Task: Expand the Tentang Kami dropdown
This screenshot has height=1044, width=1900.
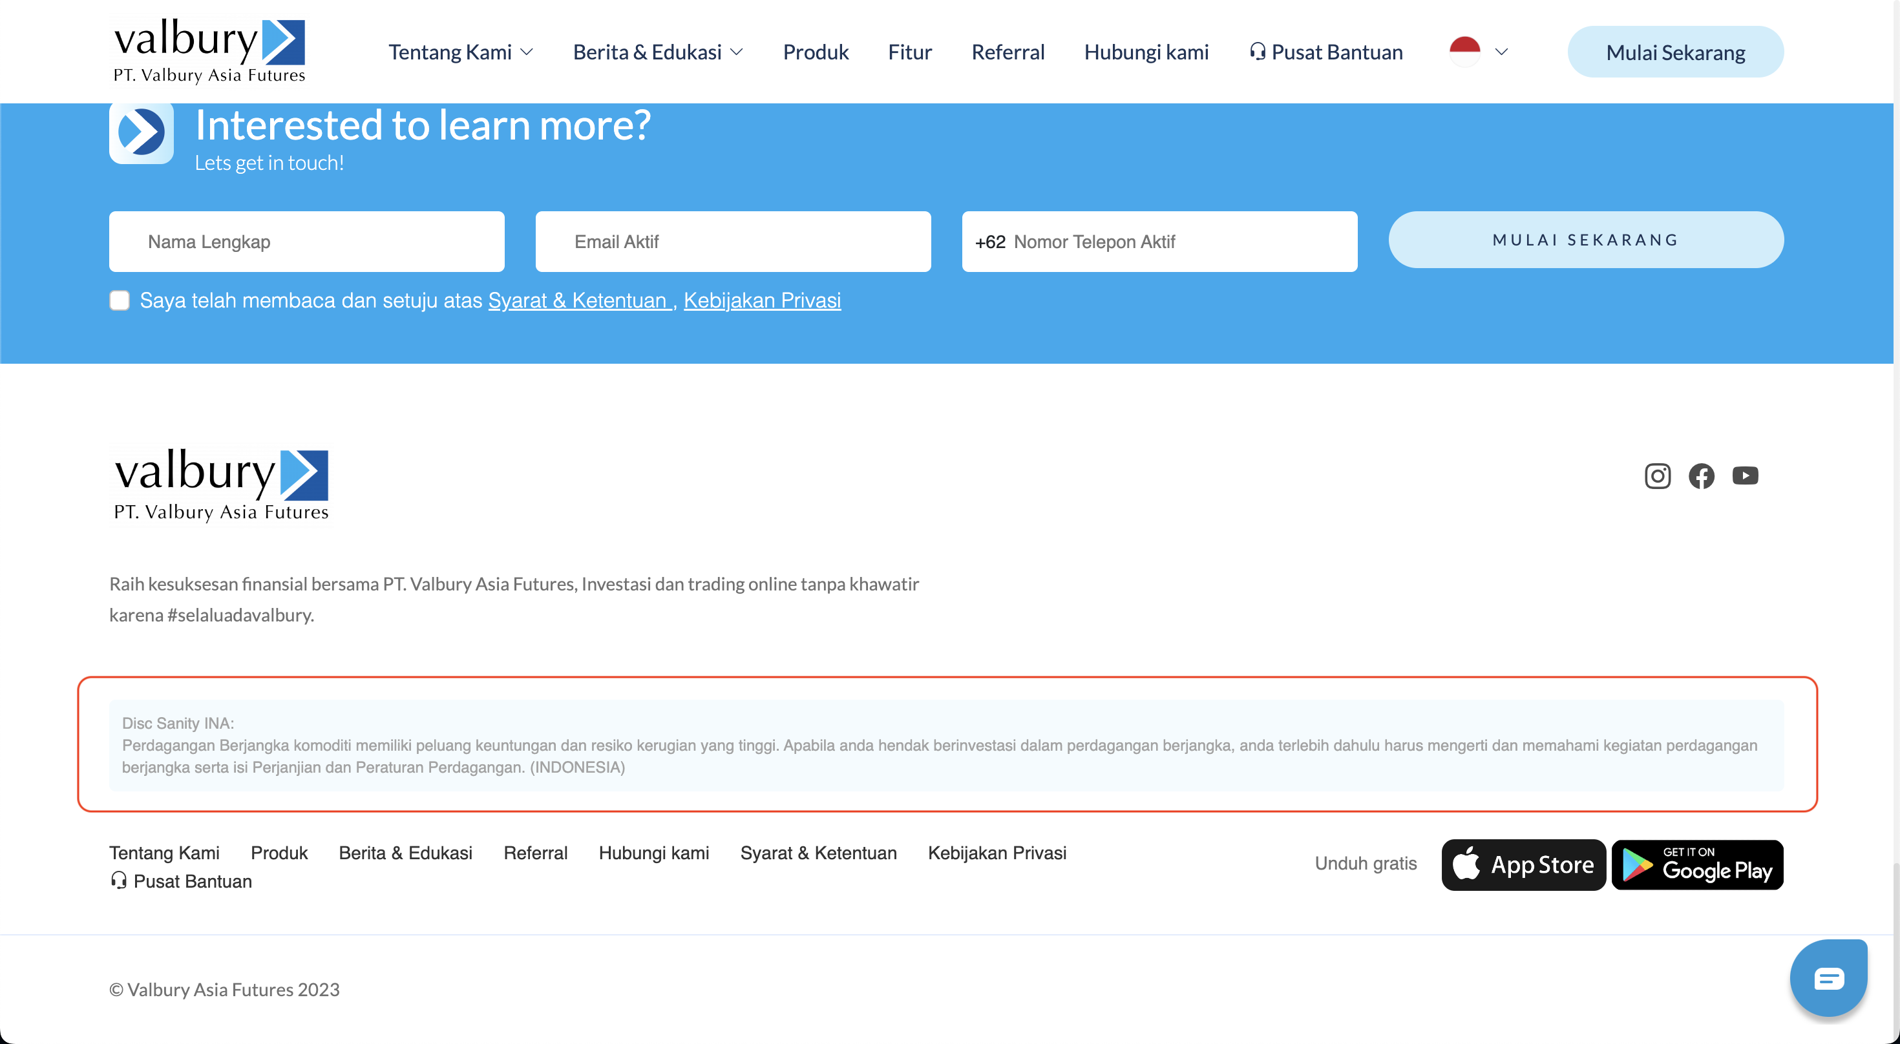Action: (x=460, y=52)
